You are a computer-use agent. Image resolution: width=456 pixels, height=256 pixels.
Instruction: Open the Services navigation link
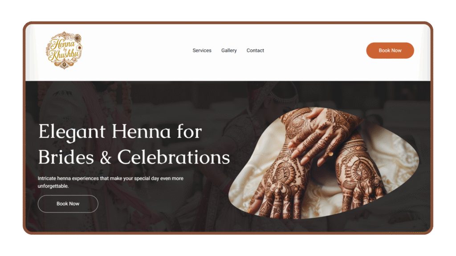202,51
